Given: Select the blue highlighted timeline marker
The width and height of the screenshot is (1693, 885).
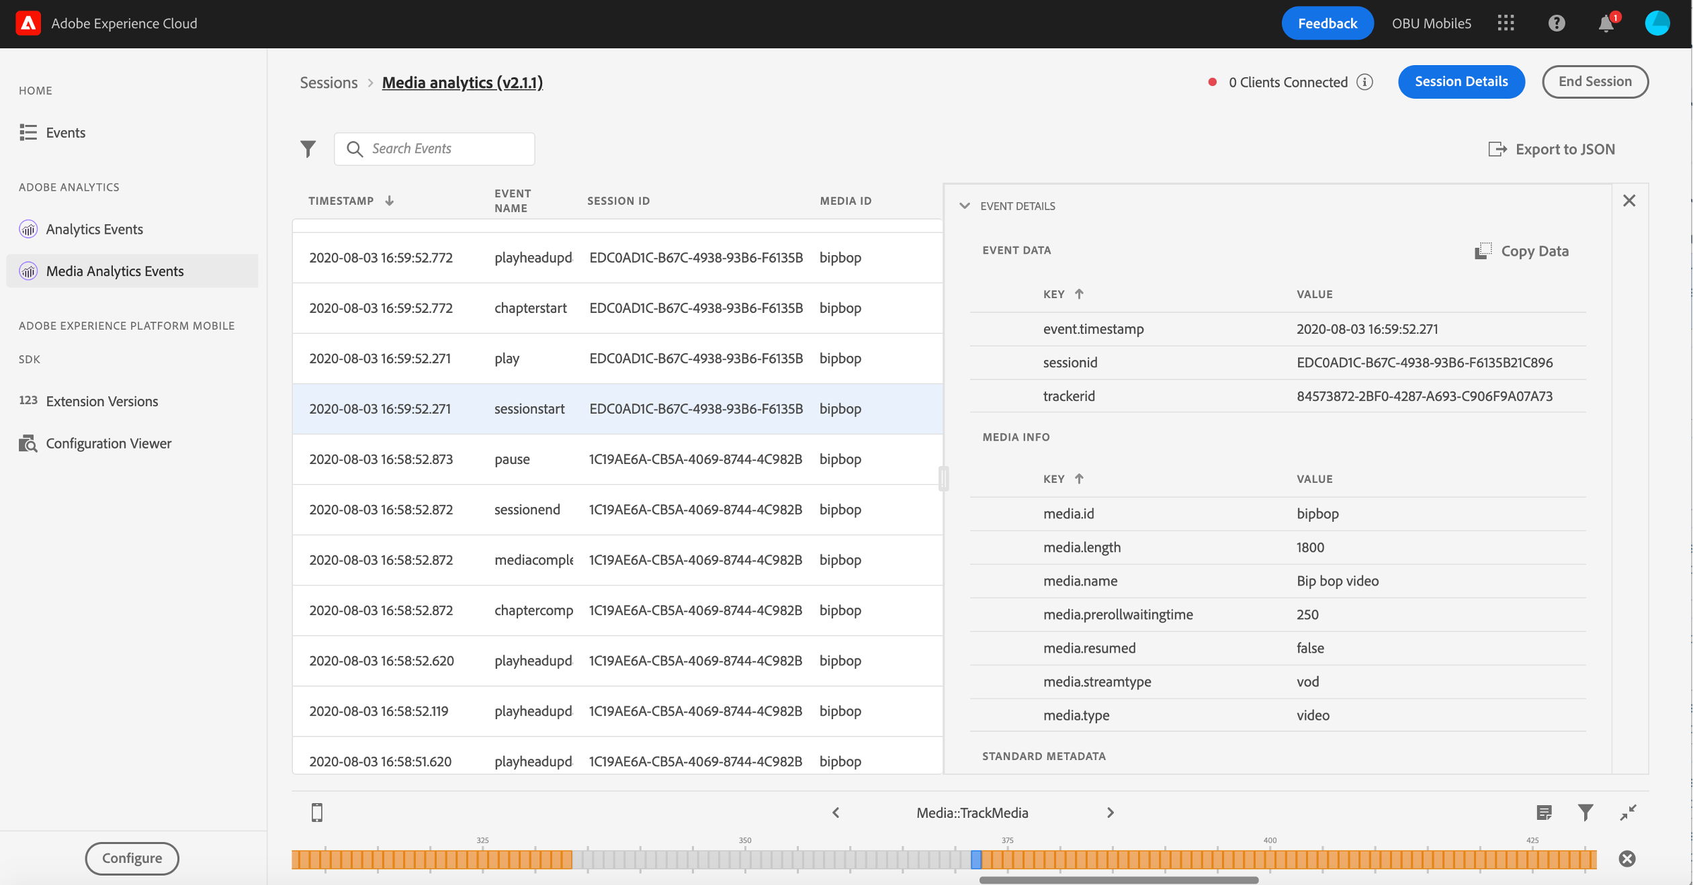Looking at the screenshot, I should [x=976, y=859].
